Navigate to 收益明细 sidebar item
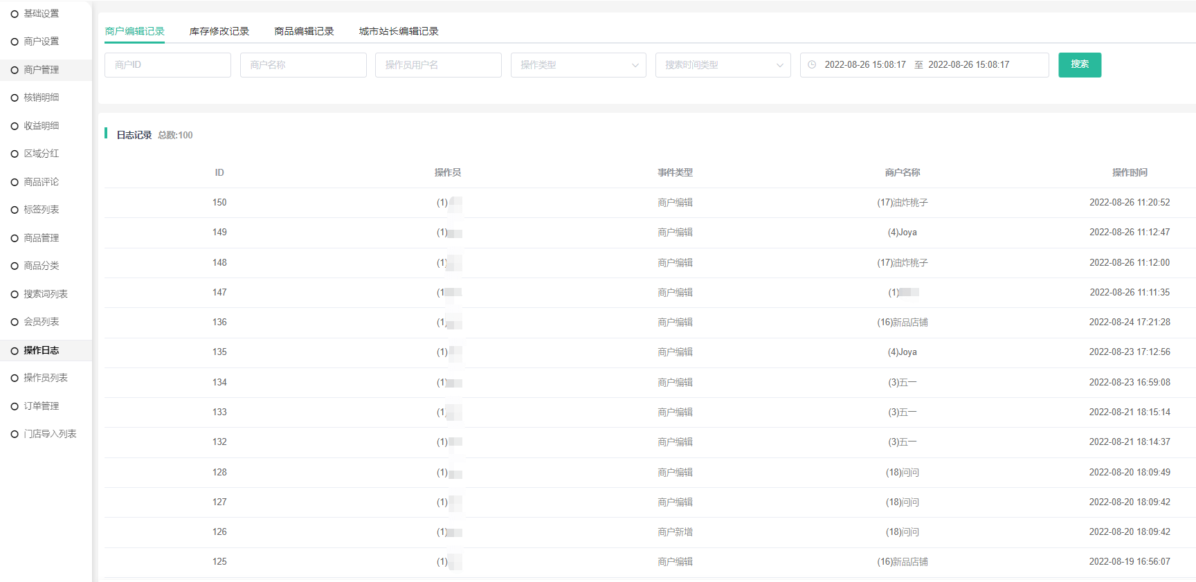Screen dimensions: 1196x582 pos(42,126)
